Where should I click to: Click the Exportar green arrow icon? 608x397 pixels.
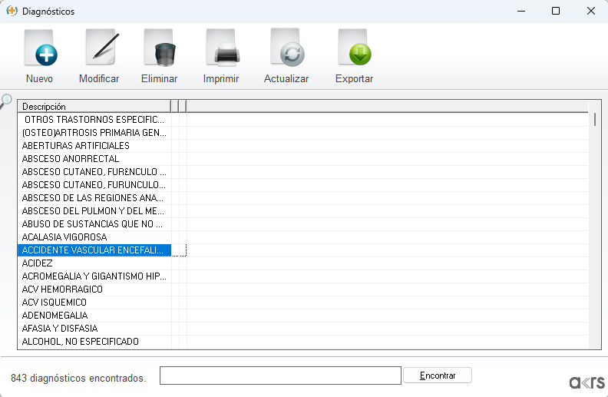(354, 51)
